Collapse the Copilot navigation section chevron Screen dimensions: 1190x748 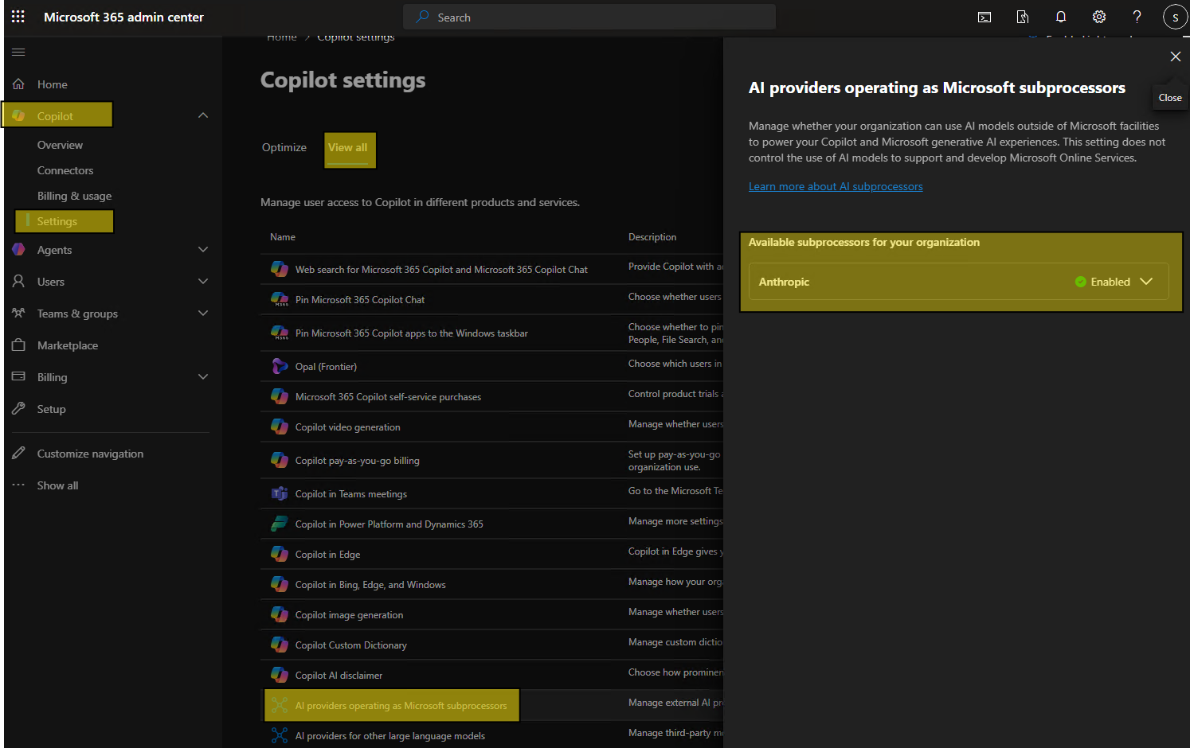(x=203, y=115)
